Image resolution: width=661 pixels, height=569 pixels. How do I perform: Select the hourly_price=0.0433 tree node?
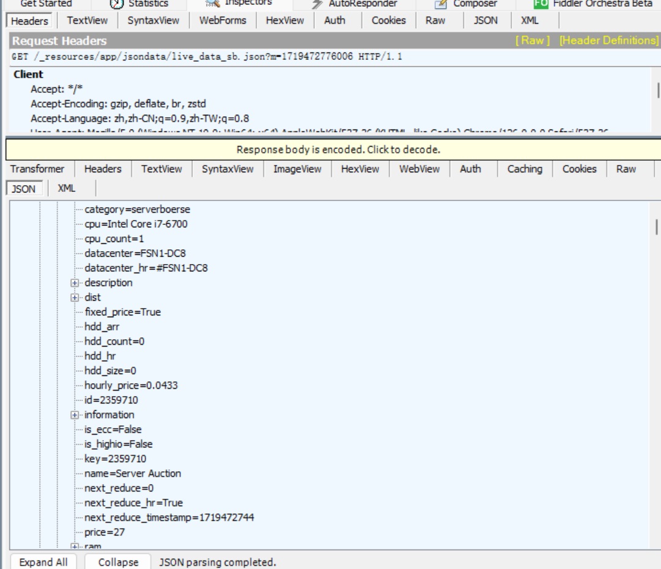click(131, 386)
